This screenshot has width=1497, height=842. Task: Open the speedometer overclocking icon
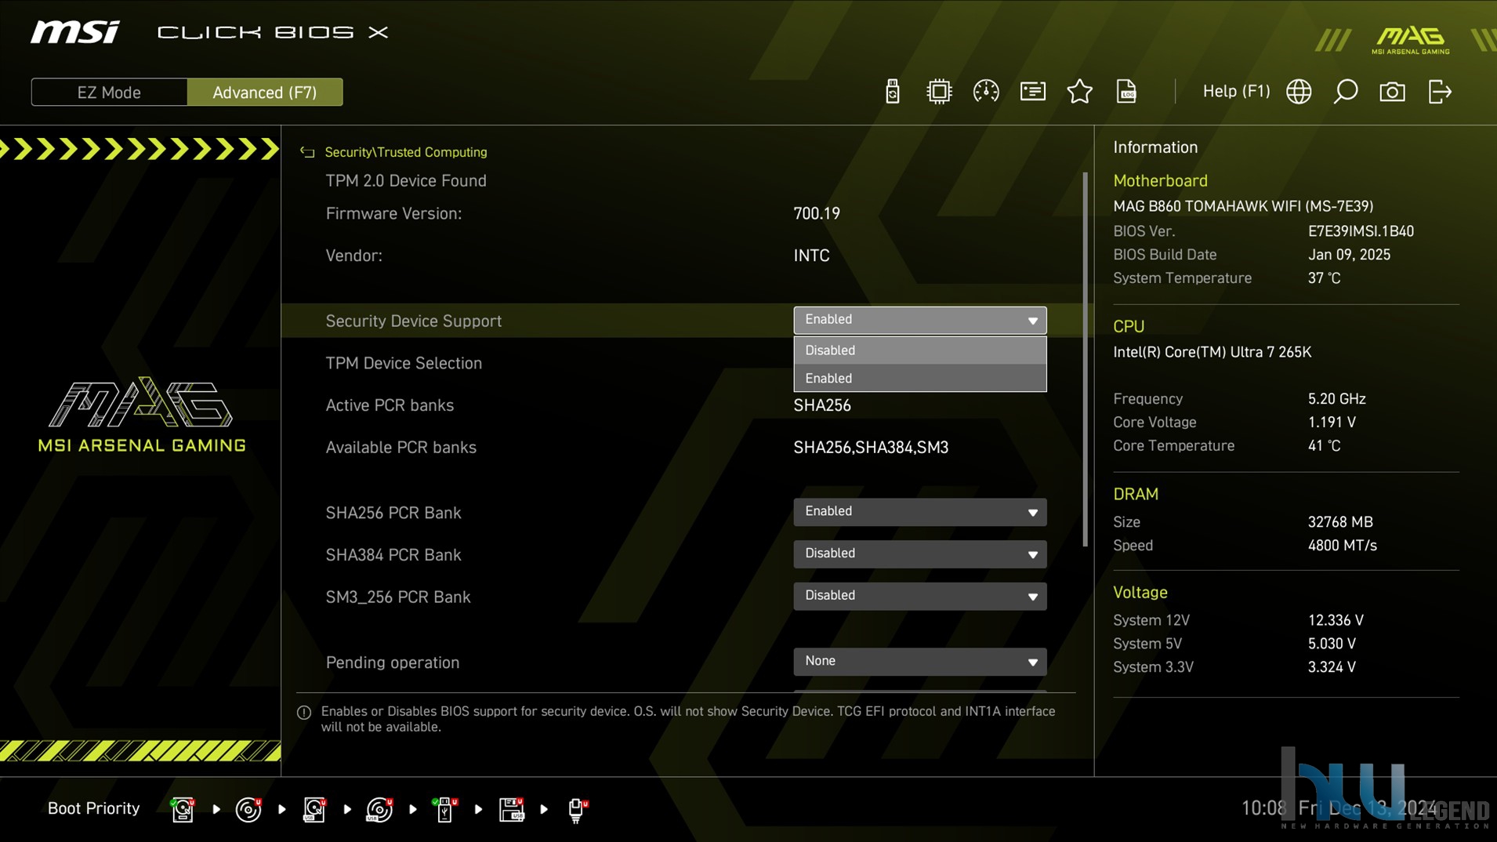(x=986, y=92)
